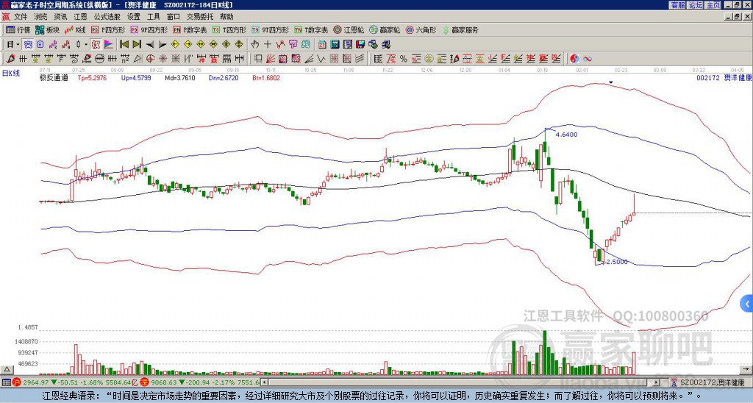The image size is (753, 403).
Task: Open the 江恩 menu
Action: (x=80, y=17)
